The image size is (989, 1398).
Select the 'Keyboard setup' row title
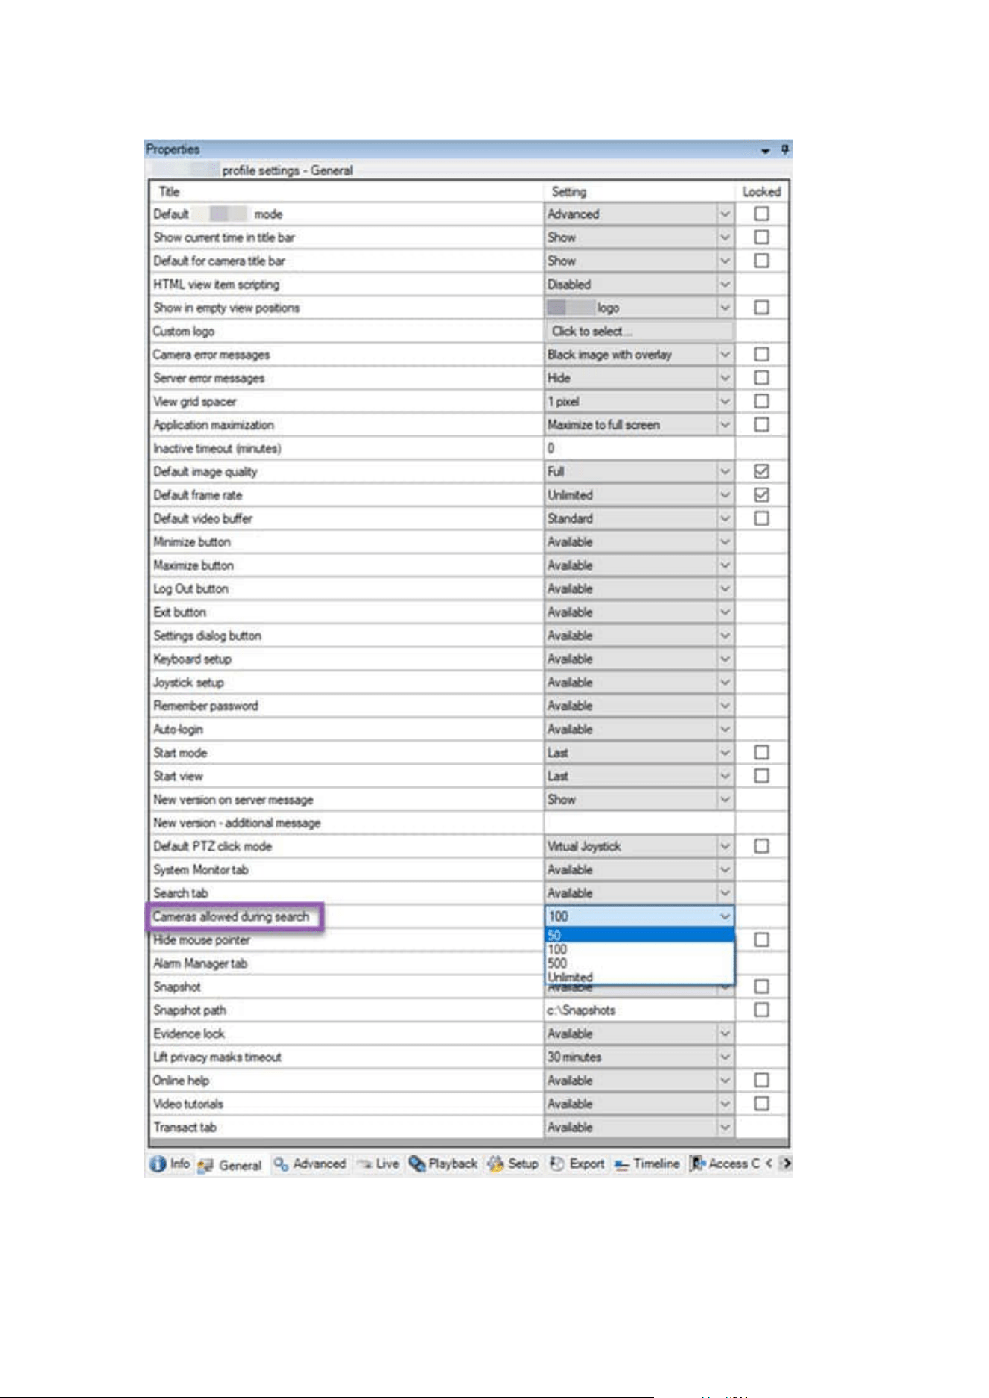point(192,659)
